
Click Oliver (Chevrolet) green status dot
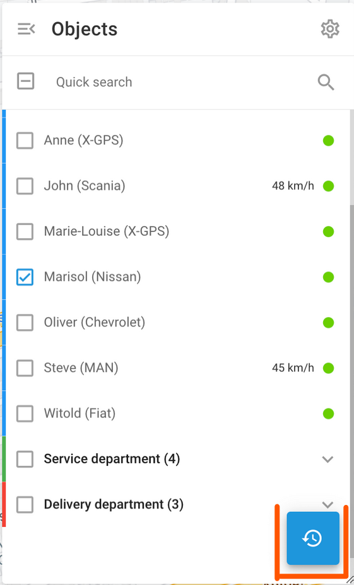pyautogui.click(x=328, y=322)
